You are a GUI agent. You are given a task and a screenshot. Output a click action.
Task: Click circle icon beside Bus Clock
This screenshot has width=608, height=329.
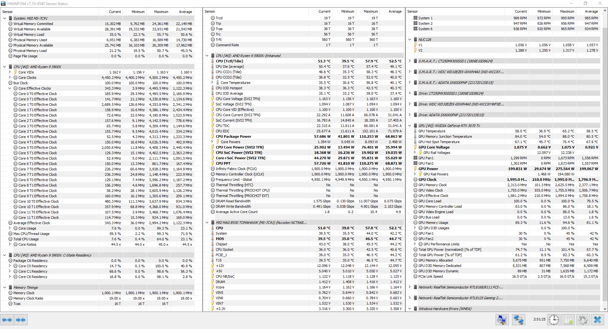coord(10,83)
